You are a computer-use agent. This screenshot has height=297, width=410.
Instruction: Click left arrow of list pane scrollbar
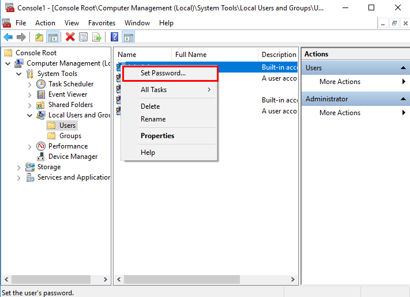pos(119,279)
